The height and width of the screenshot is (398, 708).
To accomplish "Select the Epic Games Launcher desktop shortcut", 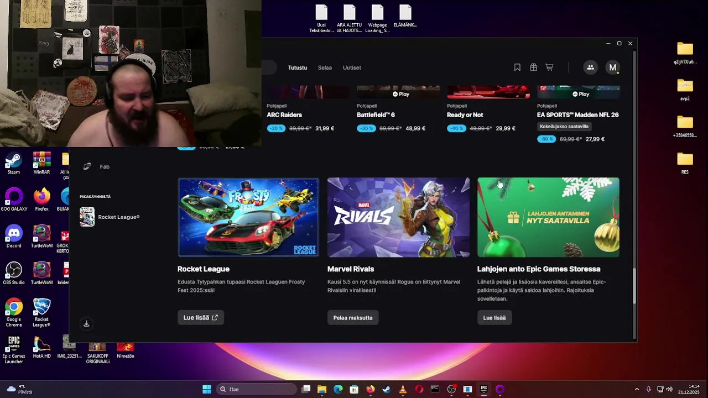I will click(14, 350).
